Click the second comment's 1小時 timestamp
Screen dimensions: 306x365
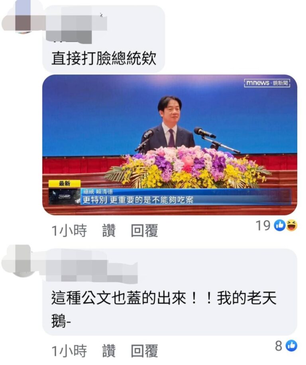click(69, 351)
